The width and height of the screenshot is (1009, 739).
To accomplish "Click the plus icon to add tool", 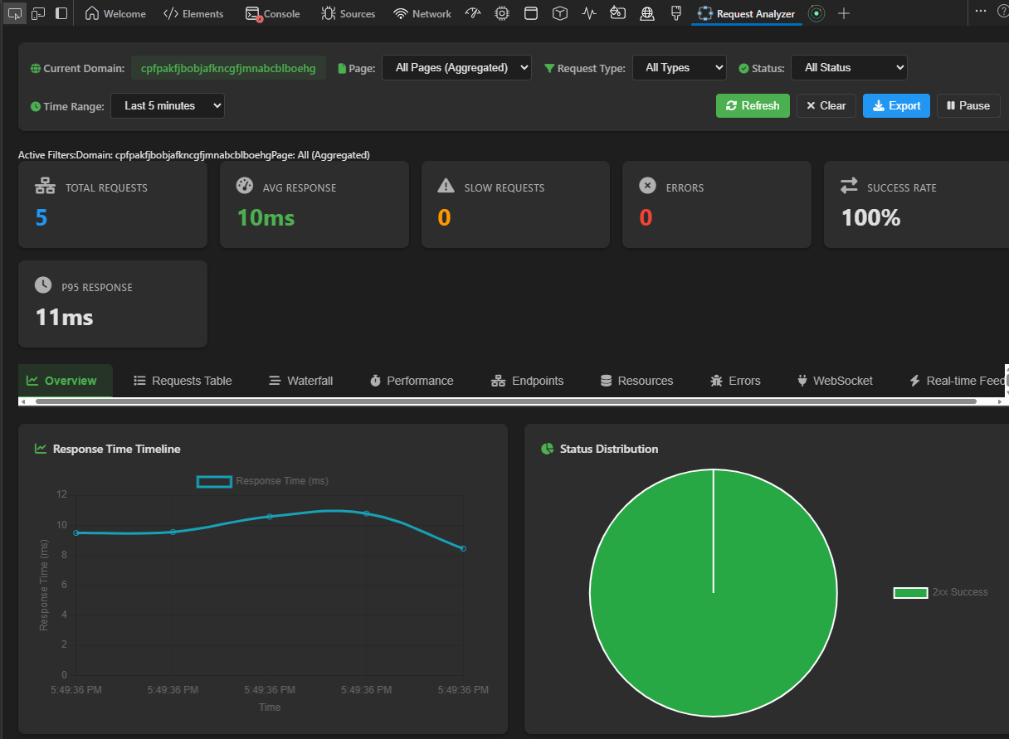I will tap(844, 13).
